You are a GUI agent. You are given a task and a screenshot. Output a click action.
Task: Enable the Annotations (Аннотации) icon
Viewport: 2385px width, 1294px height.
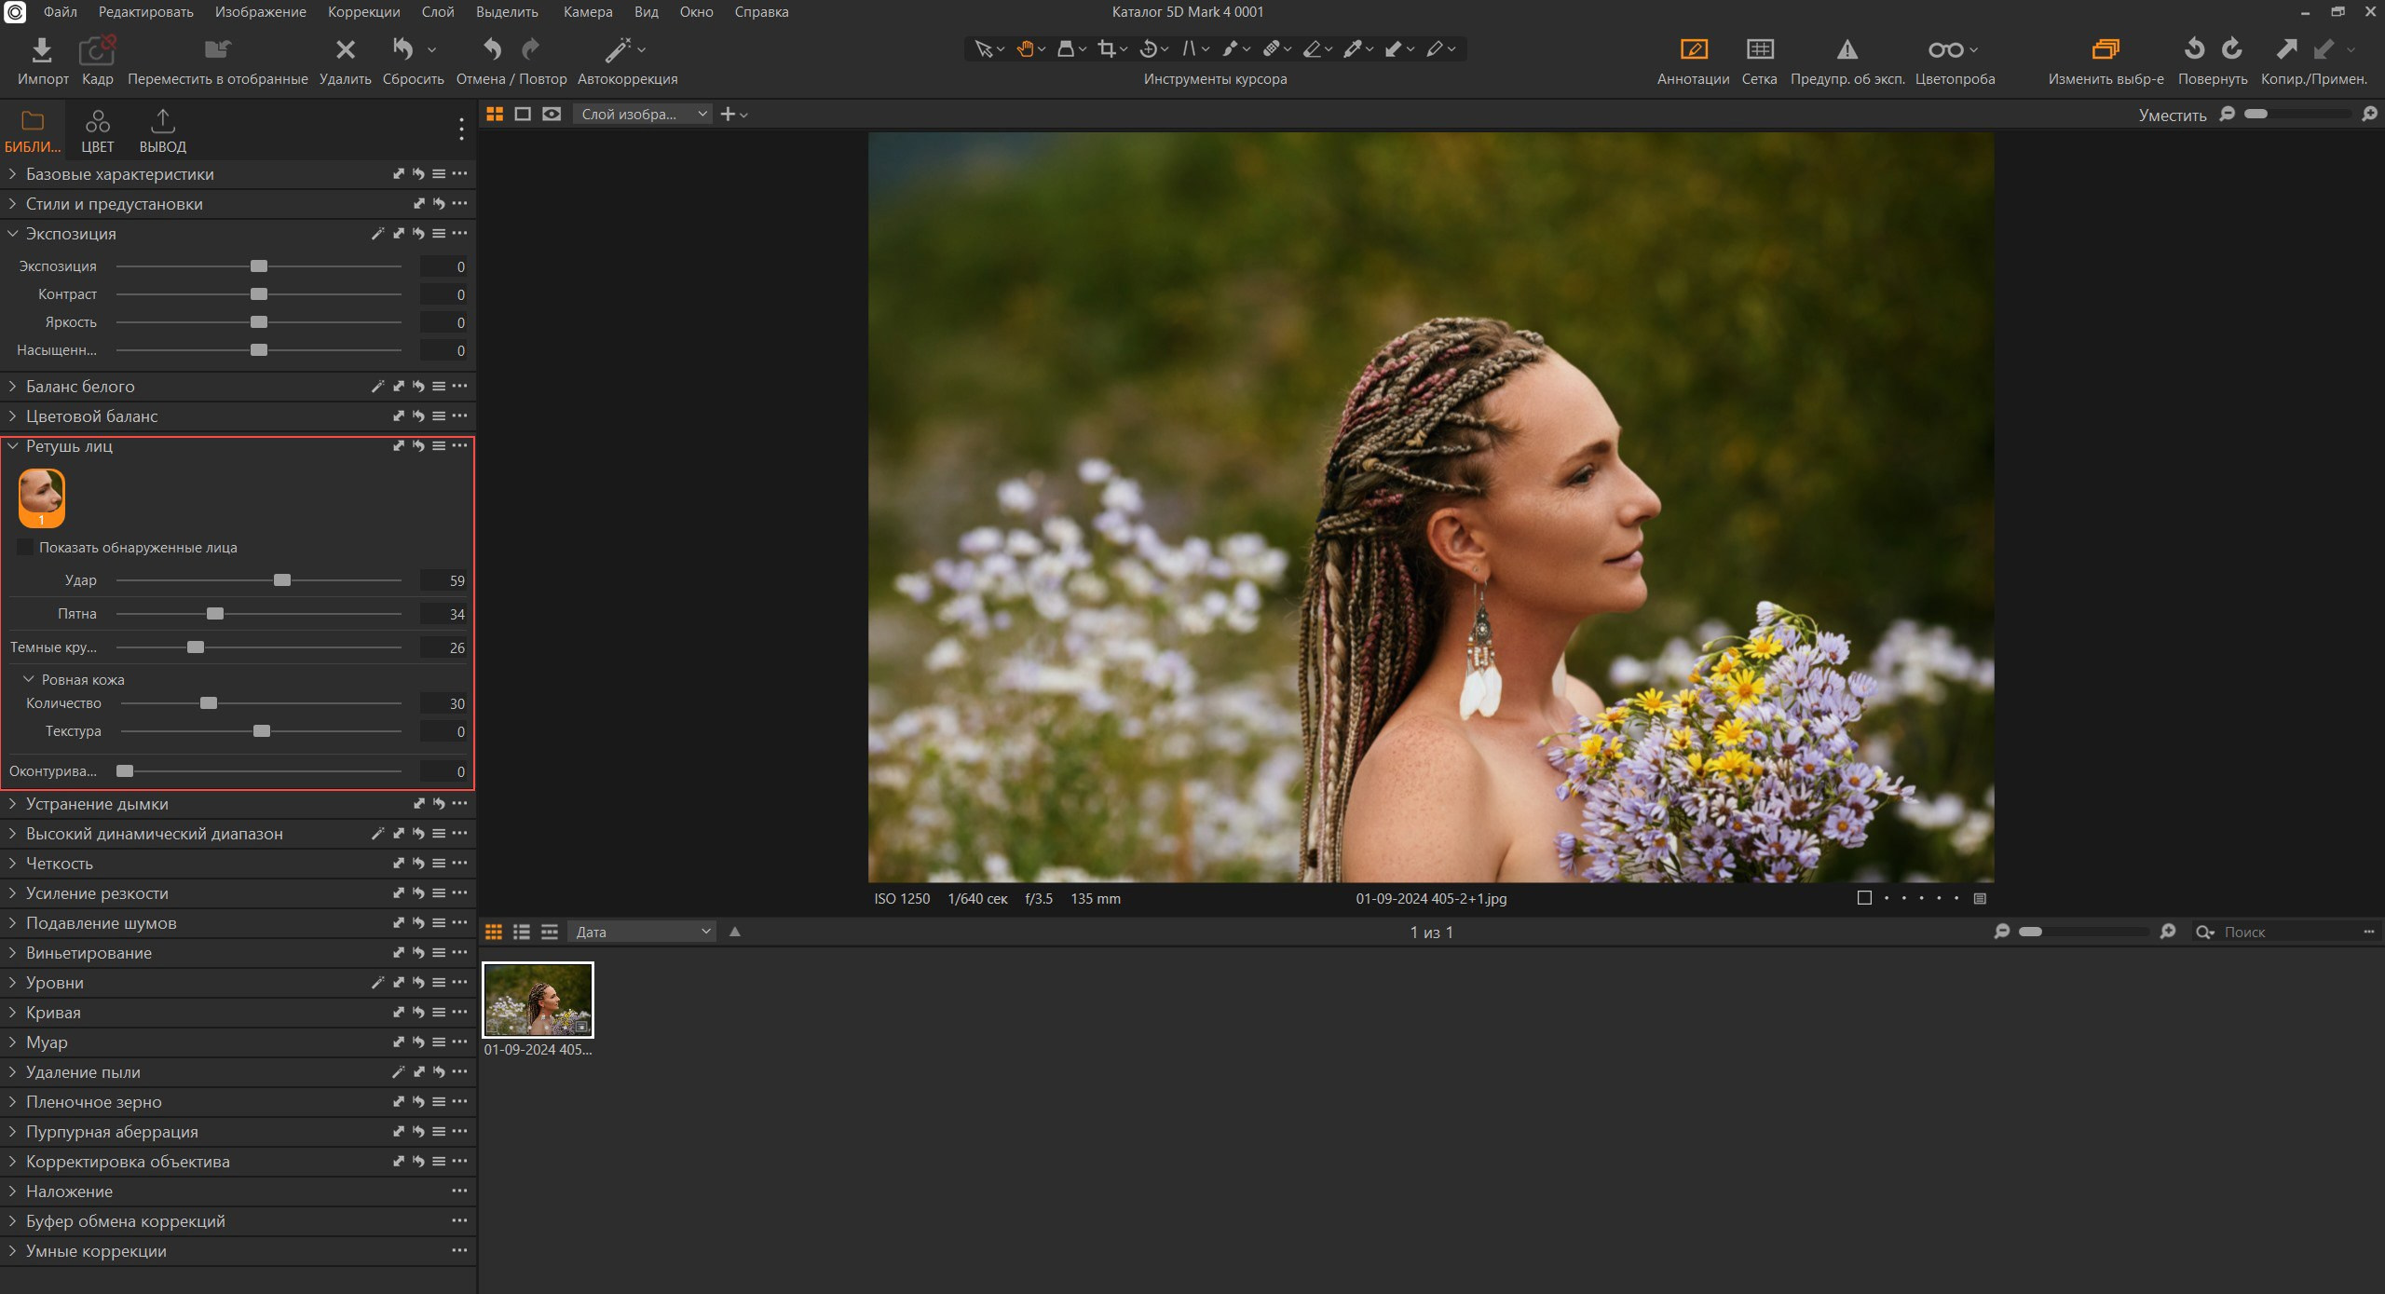(x=1693, y=50)
